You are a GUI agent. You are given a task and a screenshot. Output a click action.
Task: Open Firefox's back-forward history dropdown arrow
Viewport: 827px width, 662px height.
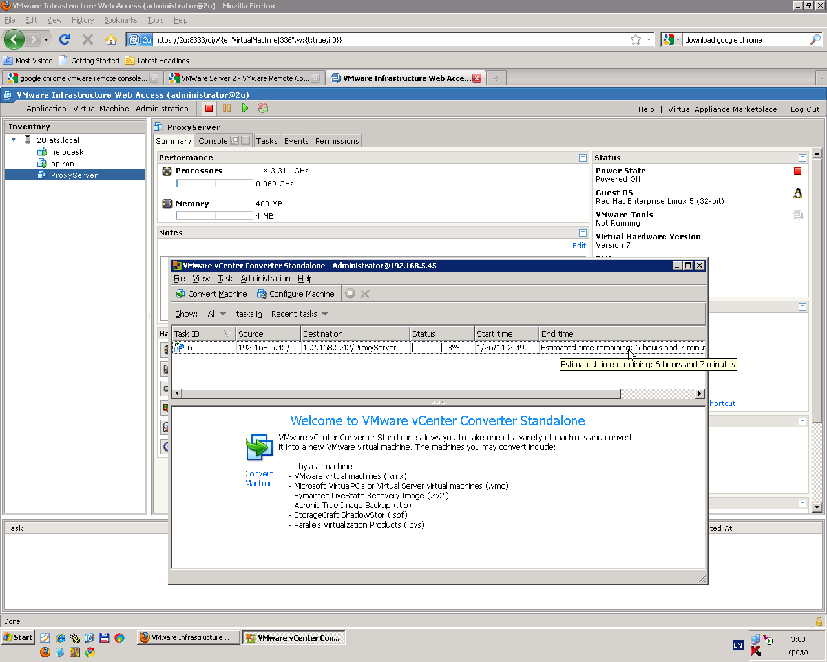pos(46,40)
